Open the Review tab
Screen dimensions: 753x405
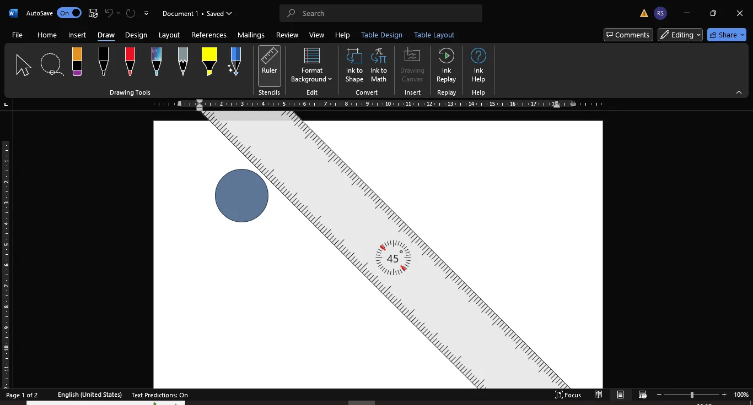point(287,35)
